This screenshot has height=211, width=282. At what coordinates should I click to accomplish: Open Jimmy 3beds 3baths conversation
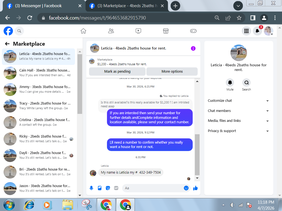(x=39, y=89)
